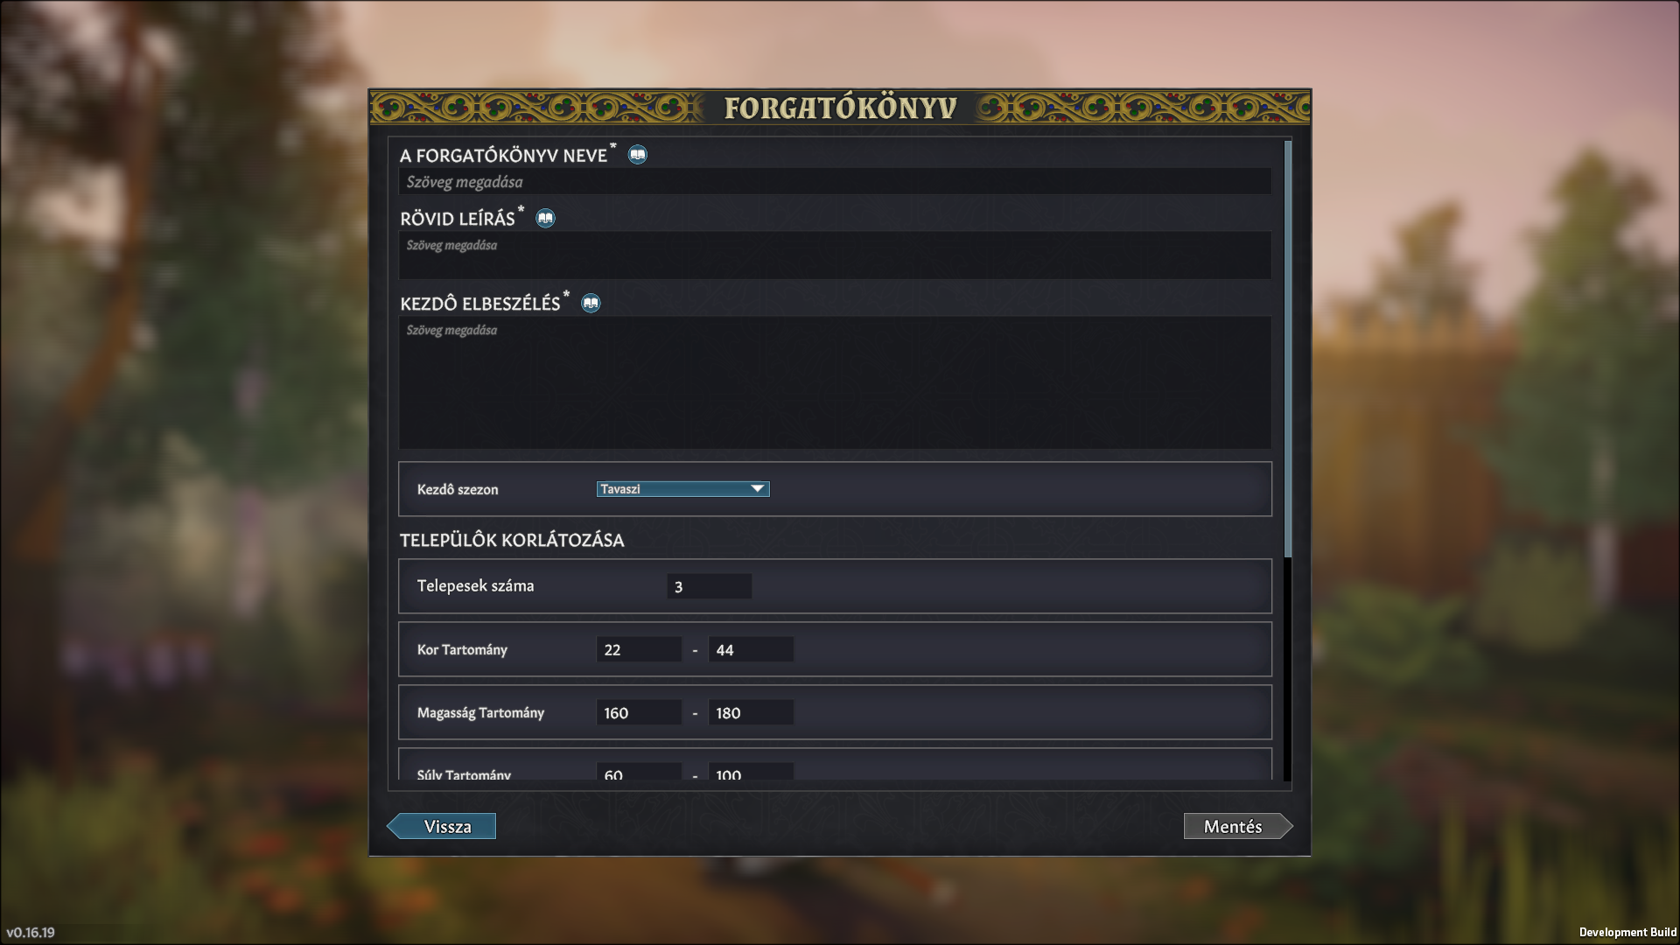Edit Kor Tartomány maximum value 44
1680x945 pixels.
click(x=751, y=649)
